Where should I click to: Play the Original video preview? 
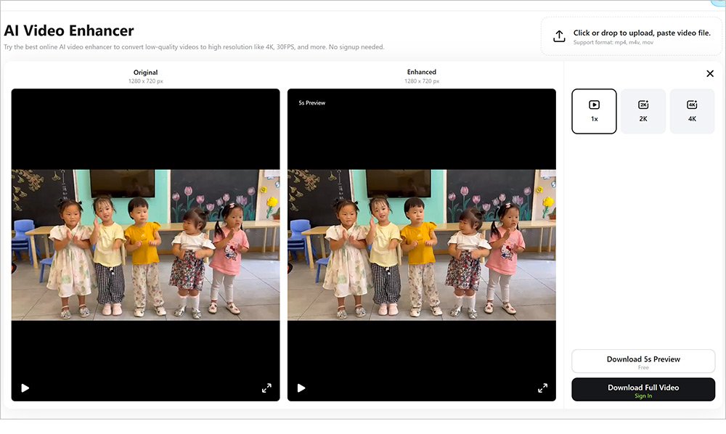[24, 388]
